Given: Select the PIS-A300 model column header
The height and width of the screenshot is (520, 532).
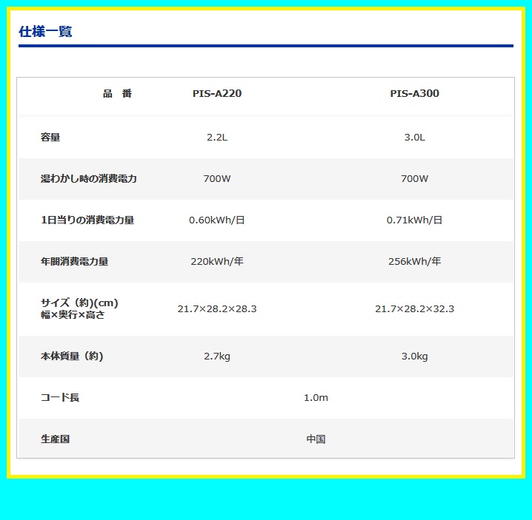Looking at the screenshot, I should click(x=414, y=94).
